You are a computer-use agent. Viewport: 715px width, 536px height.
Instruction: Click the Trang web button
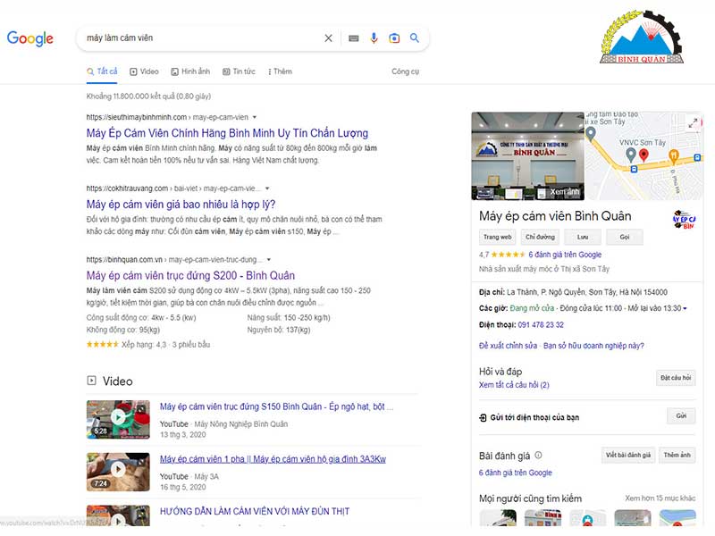click(498, 237)
